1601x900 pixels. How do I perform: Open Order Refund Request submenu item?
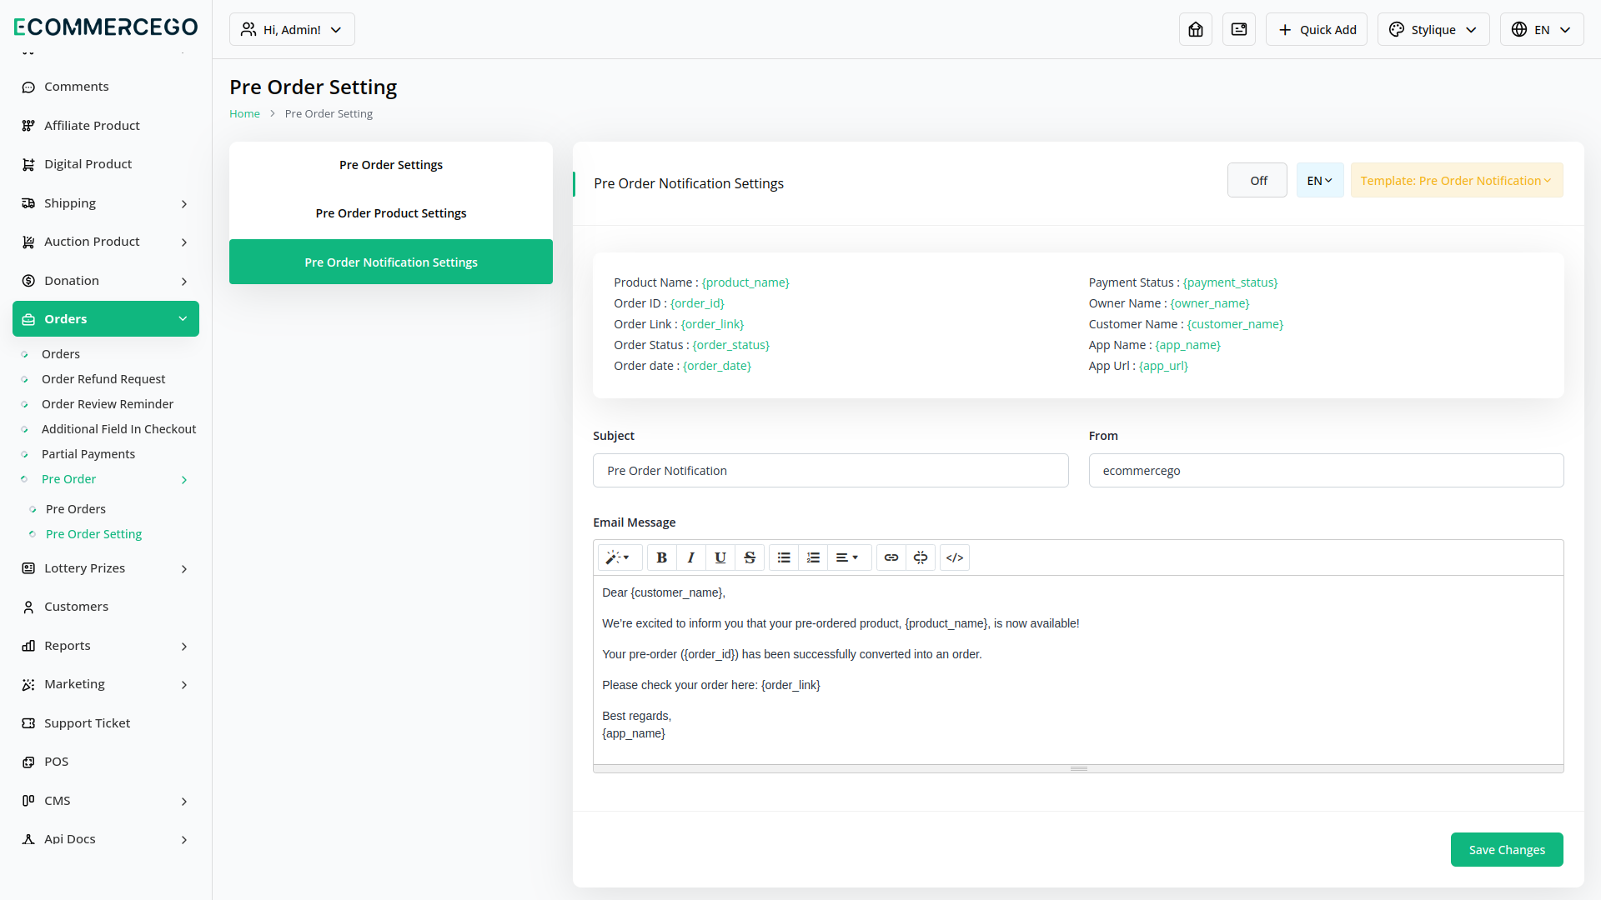pyautogui.click(x=103, y=379)
